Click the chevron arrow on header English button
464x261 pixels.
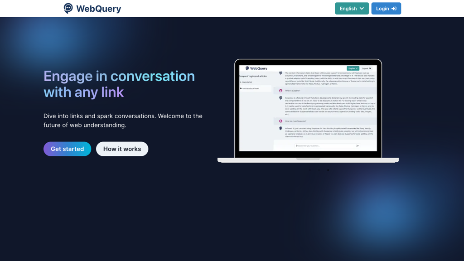(x=362, y=9)
